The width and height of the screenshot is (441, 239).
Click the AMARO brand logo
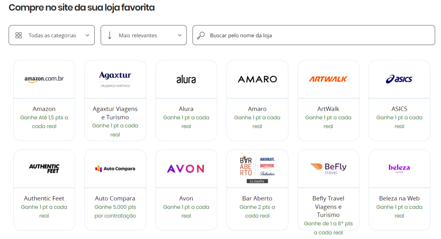click(x=257, y=79)
